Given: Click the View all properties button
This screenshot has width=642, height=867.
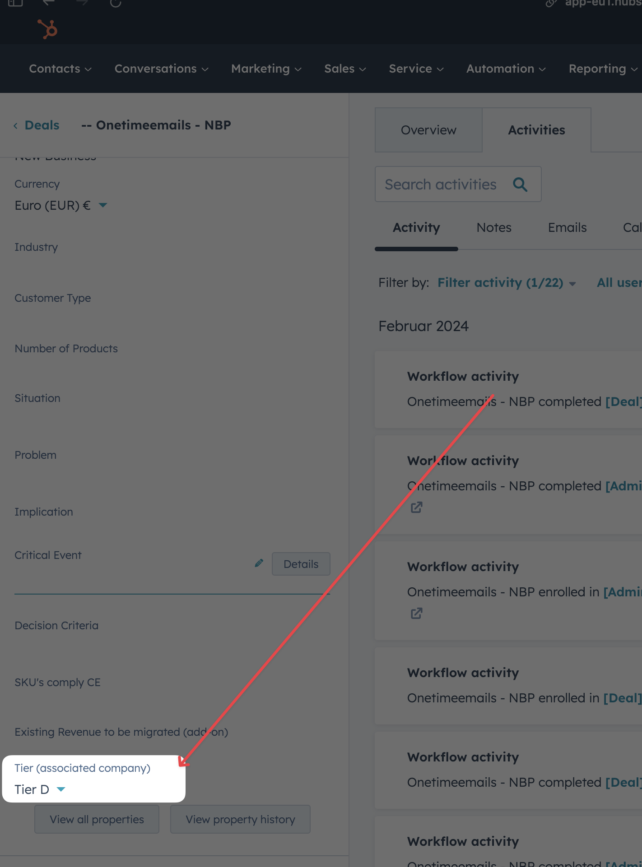Looking at the screenshot, I should [x=96, y=819].
